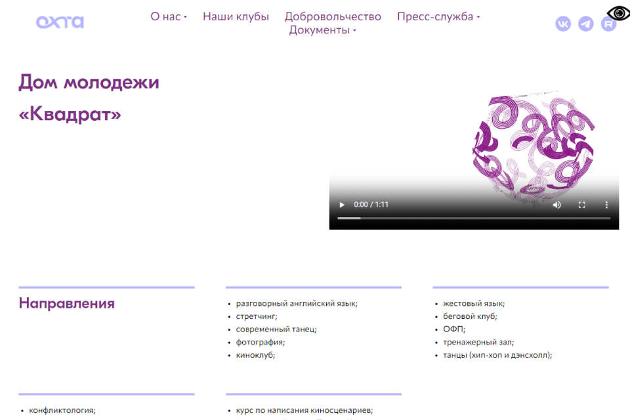Click the «Направления» heading

coord(66,303)
